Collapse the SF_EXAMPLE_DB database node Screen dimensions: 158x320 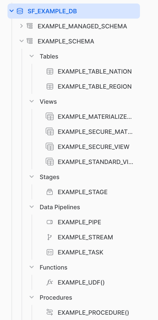(x=11, y=11)
